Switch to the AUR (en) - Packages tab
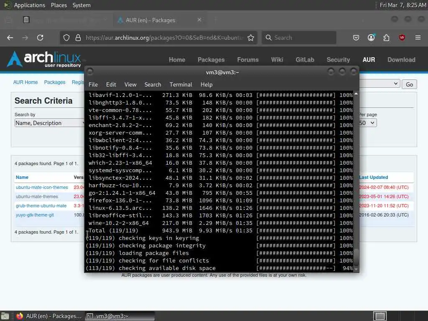 (159, 20)
